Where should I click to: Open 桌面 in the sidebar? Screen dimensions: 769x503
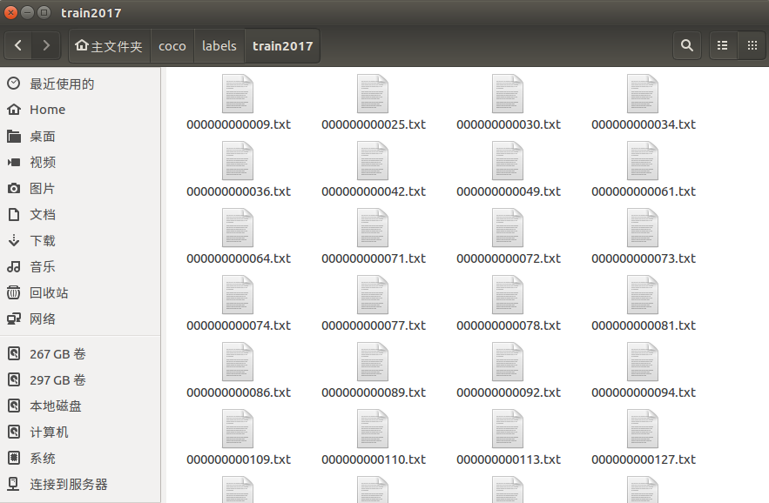[80, 137]
